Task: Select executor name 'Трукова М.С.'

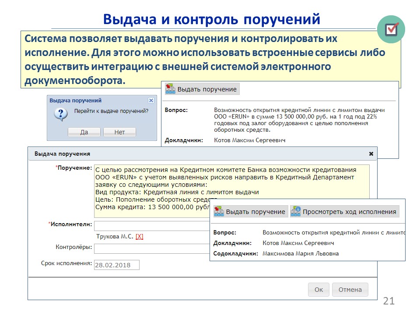Action: [x=115, y=237]
